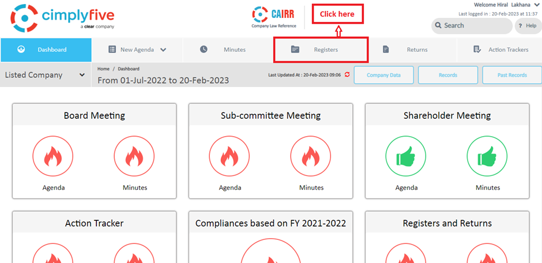Click the Action Trackers checklist icon
Viewport: 542px width, 263px height.
477,50
